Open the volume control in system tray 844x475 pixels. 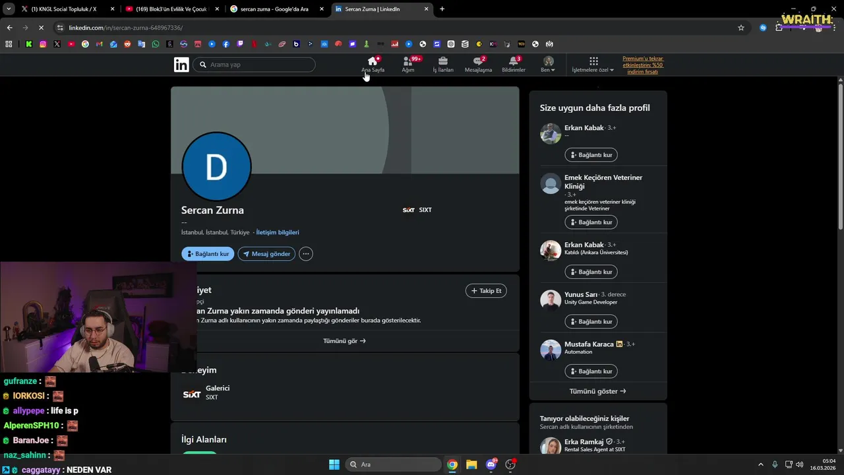pos(799,464)
